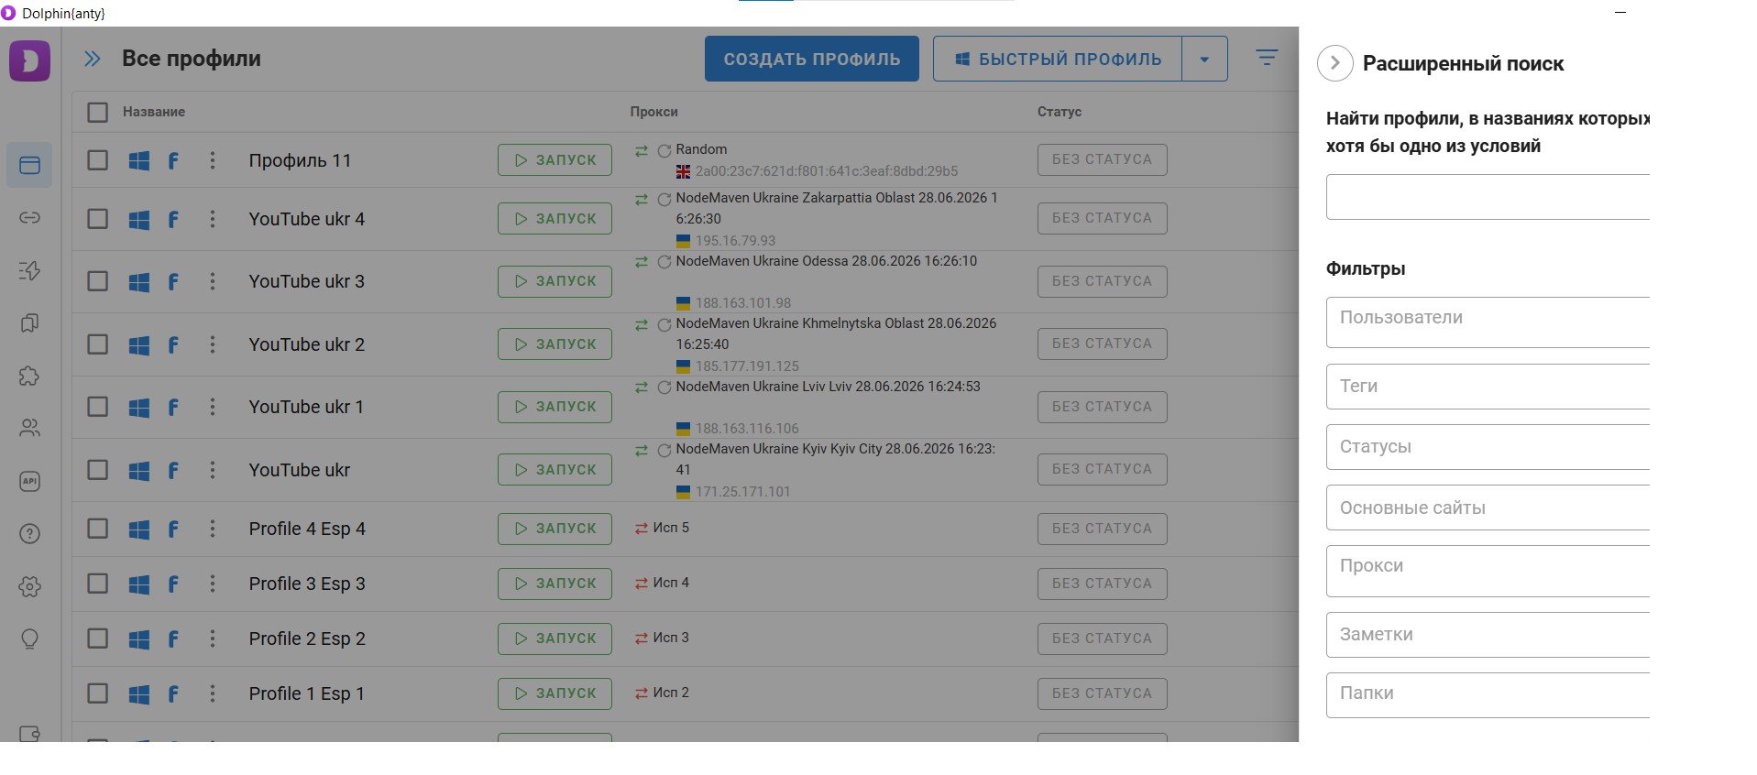1757x775 pixels.
Task: Click БЫСТРЫЙ ПРОФИЛЬ button
Action: point(1058,59)
